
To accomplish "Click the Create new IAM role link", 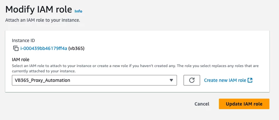I will (225, 80).
